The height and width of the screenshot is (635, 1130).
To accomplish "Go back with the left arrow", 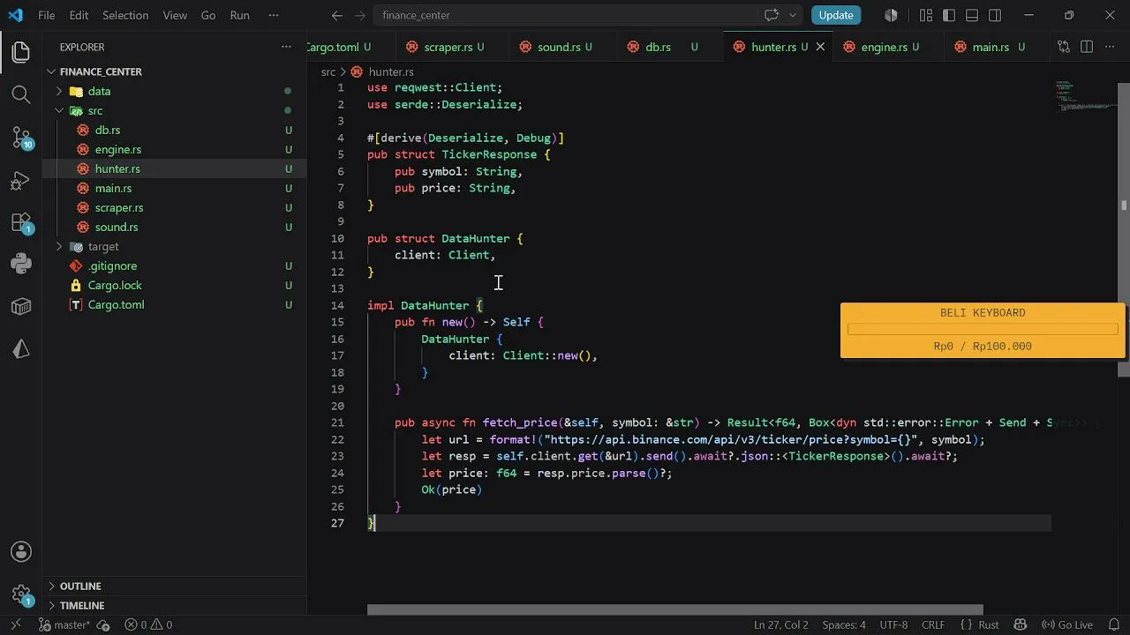I will (x=337, y=15).
